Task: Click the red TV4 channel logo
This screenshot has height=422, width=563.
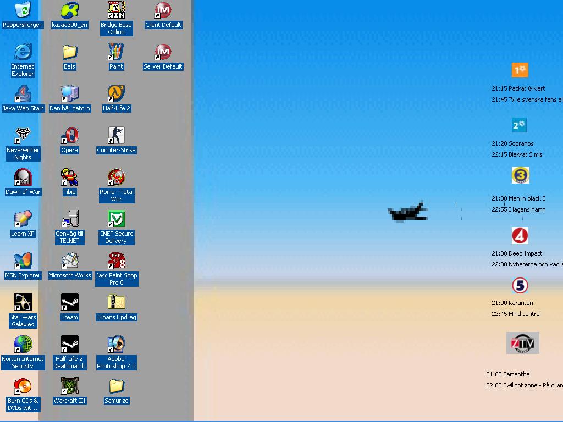Action: coord(520,236)
